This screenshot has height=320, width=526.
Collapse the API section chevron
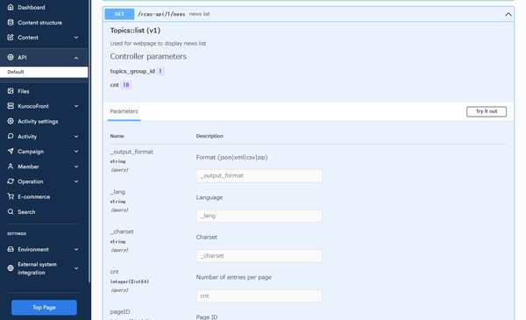[76, 58]
